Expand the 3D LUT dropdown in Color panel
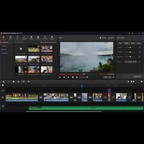Image resolution: width=144 pixels, height=144 pixels. point(130,62)
